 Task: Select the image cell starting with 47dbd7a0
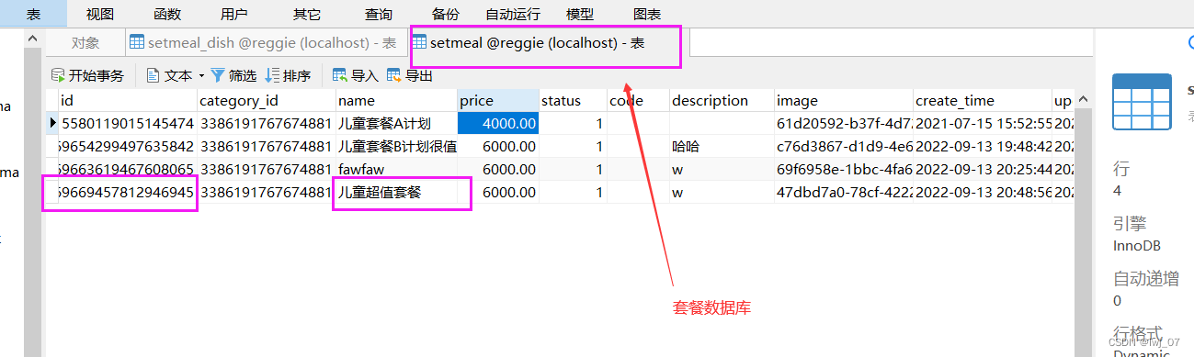click(843, 192)
